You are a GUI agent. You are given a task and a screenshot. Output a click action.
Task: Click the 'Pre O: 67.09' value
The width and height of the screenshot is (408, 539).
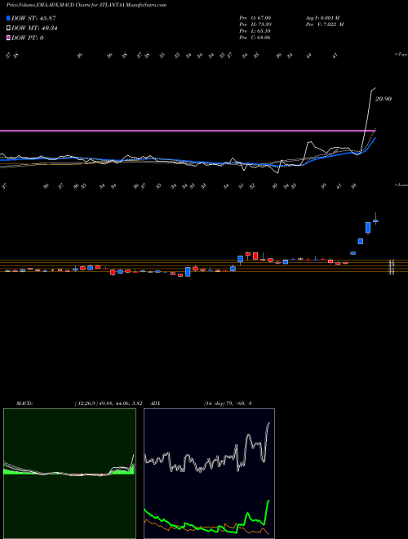(255, 17)
